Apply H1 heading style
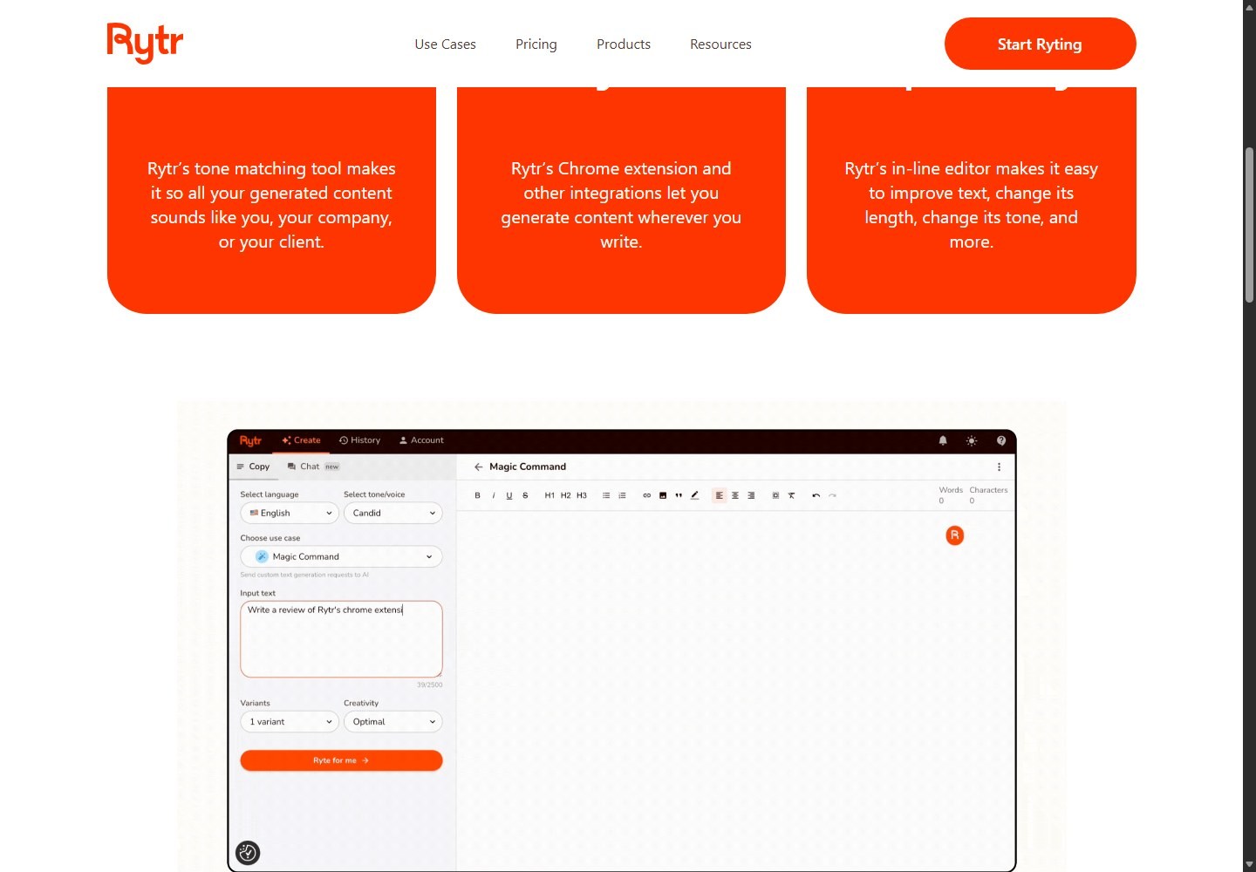1256x872 pixels. pos(549,495)
